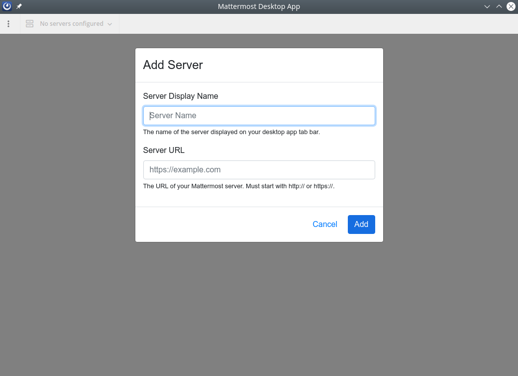Click the help text about http:// or https://
518x376 pixels.
(x=238, y=186)
